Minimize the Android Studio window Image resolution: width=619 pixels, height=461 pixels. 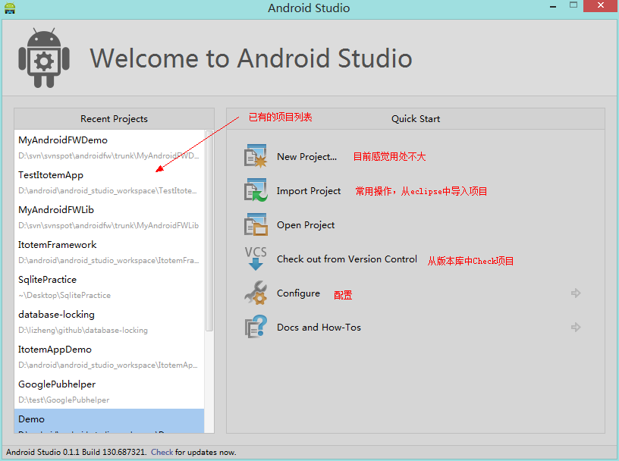(553, 6)
